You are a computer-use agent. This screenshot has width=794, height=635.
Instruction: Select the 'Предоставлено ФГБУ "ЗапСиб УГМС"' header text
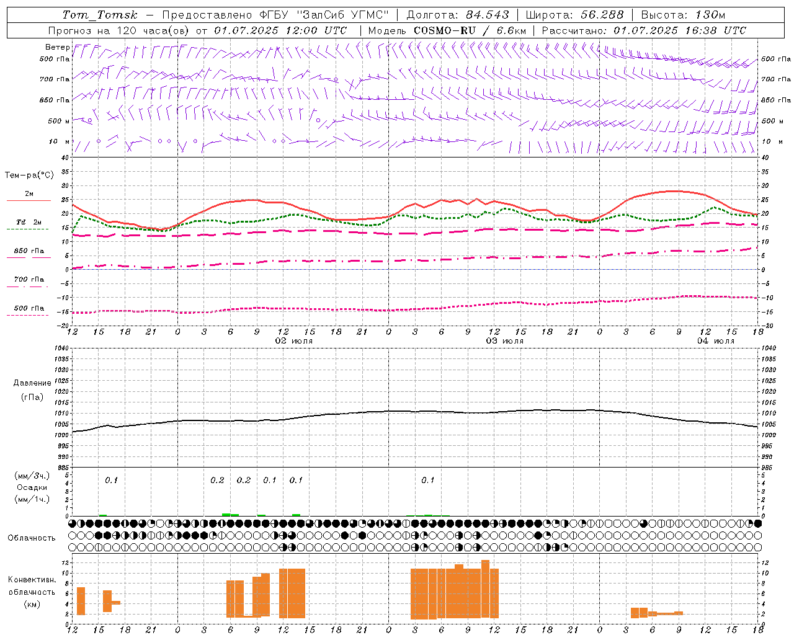pos(275,15)
